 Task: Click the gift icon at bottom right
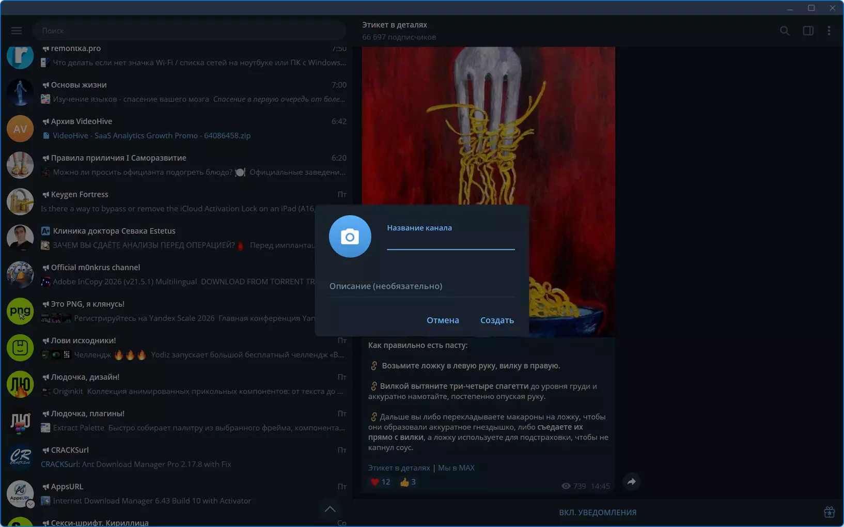click(829, 513)
